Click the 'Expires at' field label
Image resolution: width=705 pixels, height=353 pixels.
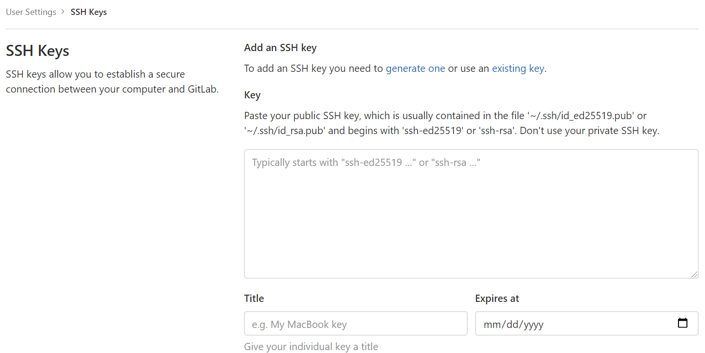pos(497,299)
